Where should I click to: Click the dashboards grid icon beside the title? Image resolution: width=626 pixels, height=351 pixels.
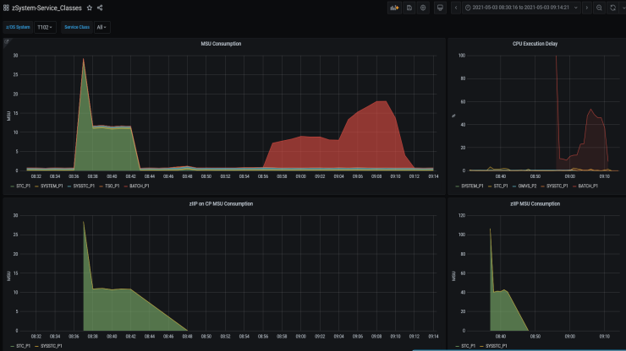[x=7, y=8]
